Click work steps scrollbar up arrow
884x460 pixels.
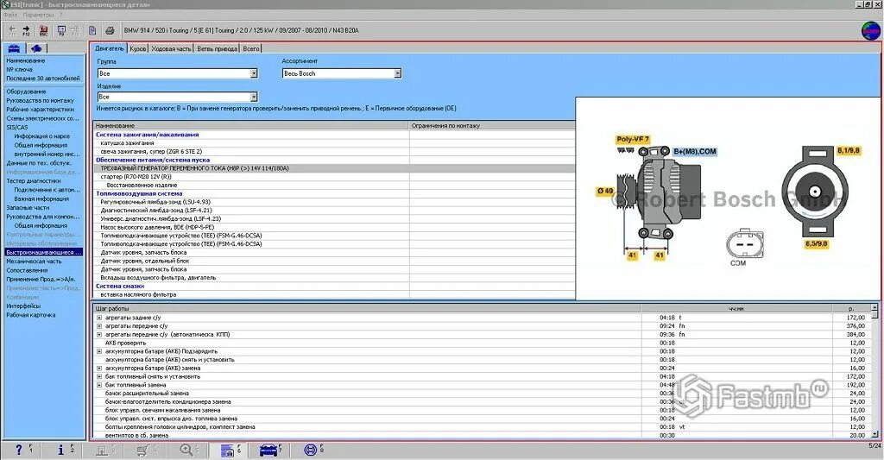click(875, 308)
